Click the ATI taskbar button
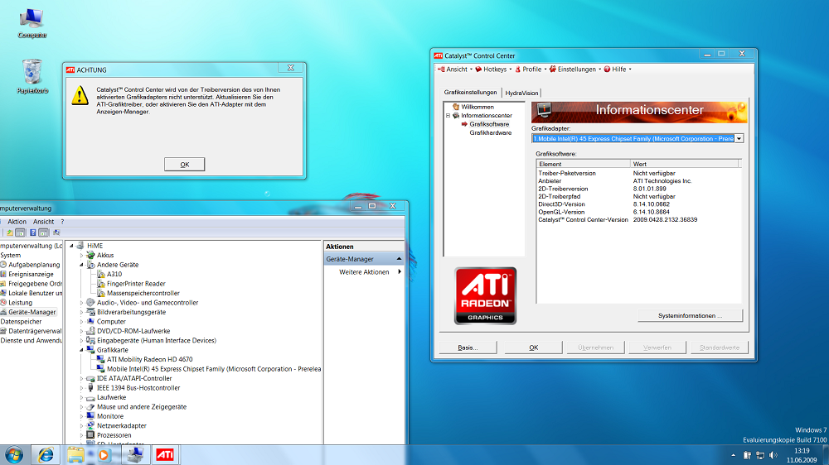 click(x=164, y=455)
